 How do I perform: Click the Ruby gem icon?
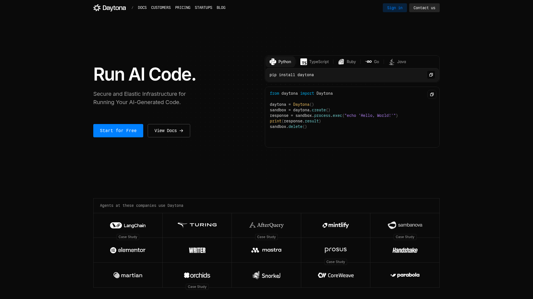coord(341,62)
